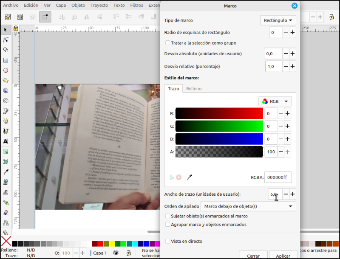Select the Gradient tool
Viewport: 340px width, 259px height.
click(6, 152)
